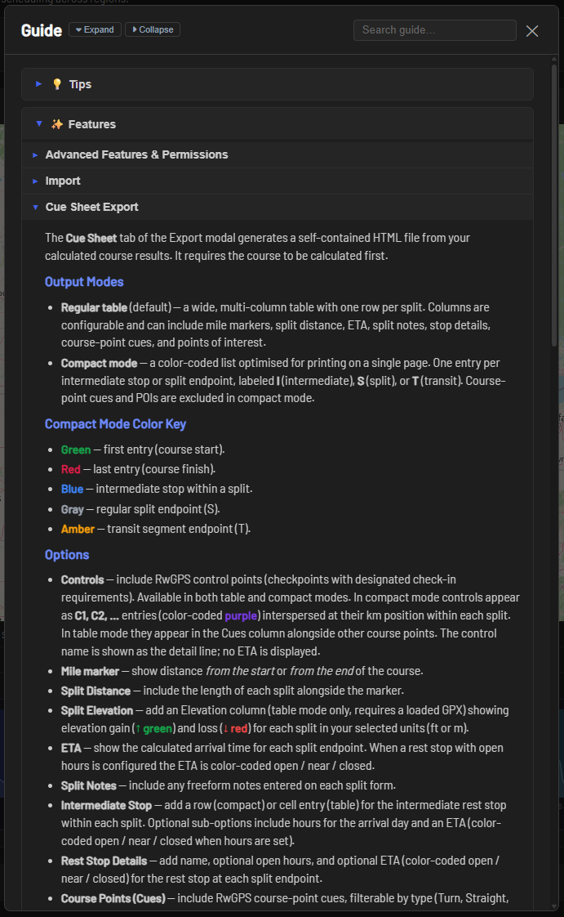Click the Options heading
This screenshot has height=917, width=564.
(x=67, y=555)
